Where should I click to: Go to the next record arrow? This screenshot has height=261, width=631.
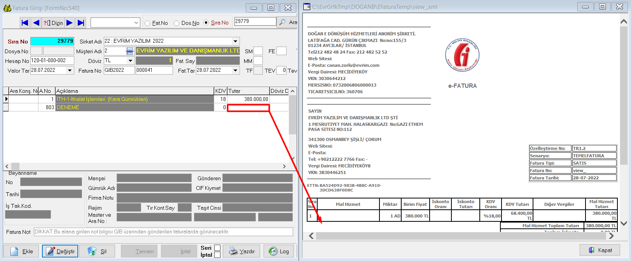pyautogui.click(x=70, y=23)
